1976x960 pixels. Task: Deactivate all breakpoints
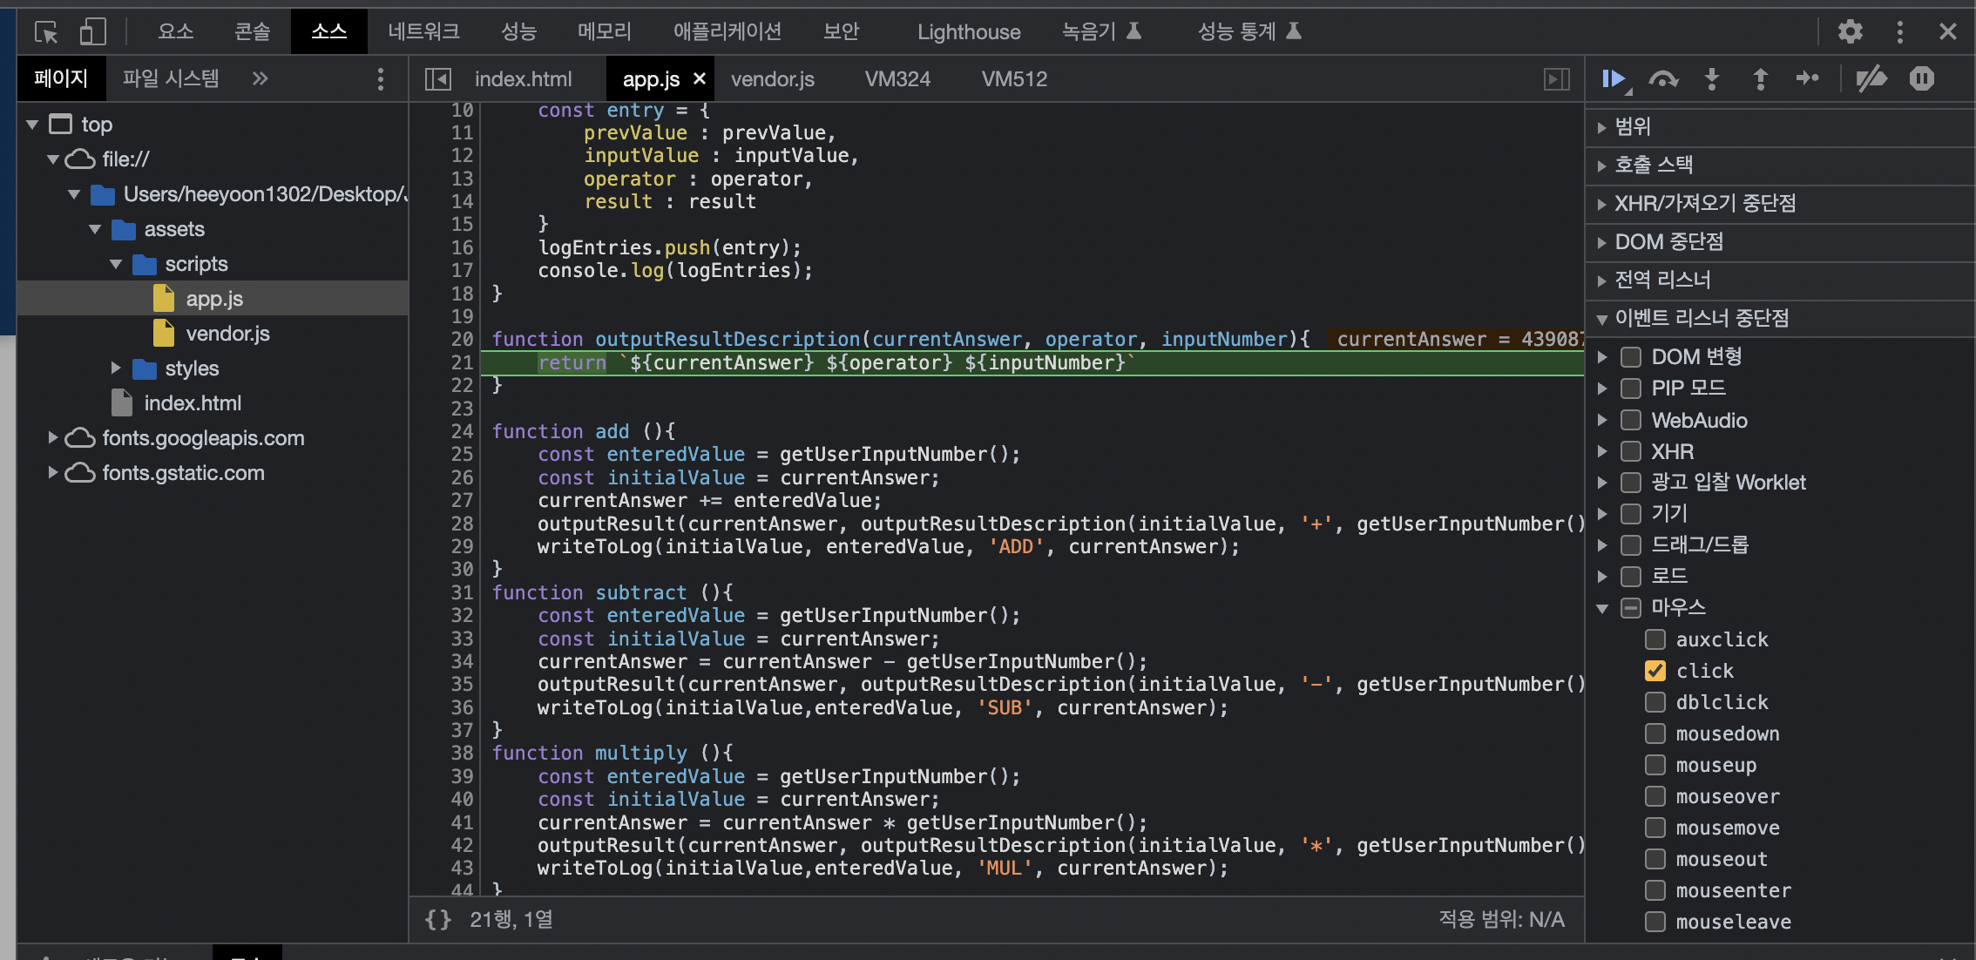tap(1871, 79)
